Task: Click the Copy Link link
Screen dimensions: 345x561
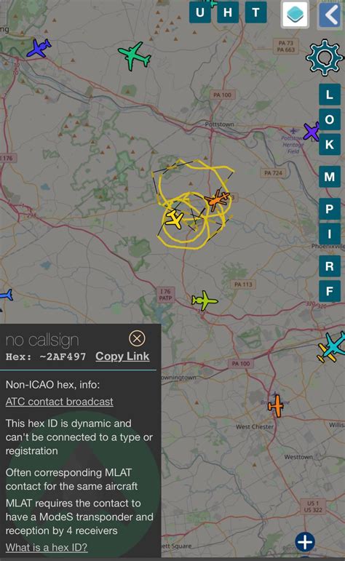Action: tap(122, 357)
